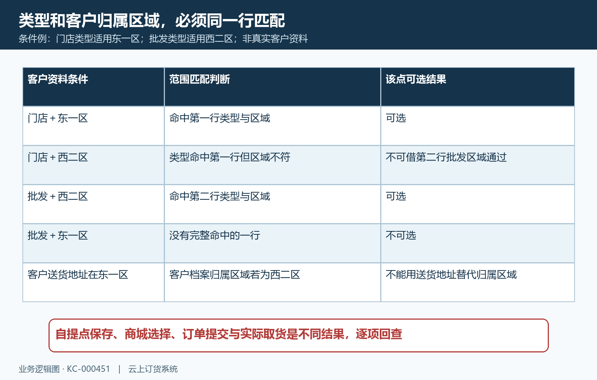Click the red callout about 自提点保存、商城选择
Image resolution: width=597 pixels, height=380 pixels.
[x=298, y=335]
